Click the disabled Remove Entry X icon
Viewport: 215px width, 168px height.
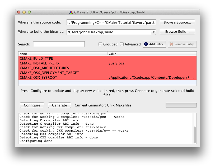[x=171, y=44]
